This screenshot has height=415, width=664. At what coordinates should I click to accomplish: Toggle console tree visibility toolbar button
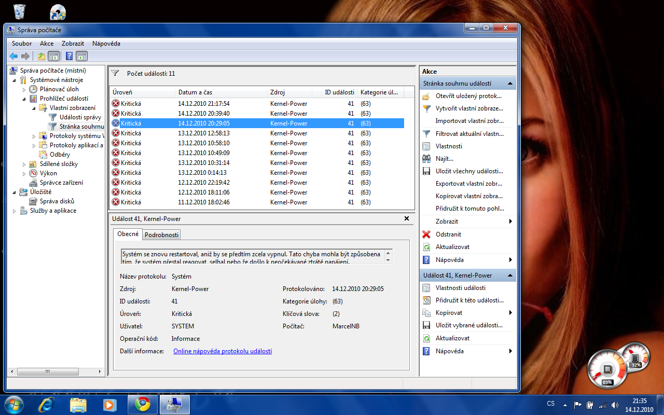tap(53, 56)
